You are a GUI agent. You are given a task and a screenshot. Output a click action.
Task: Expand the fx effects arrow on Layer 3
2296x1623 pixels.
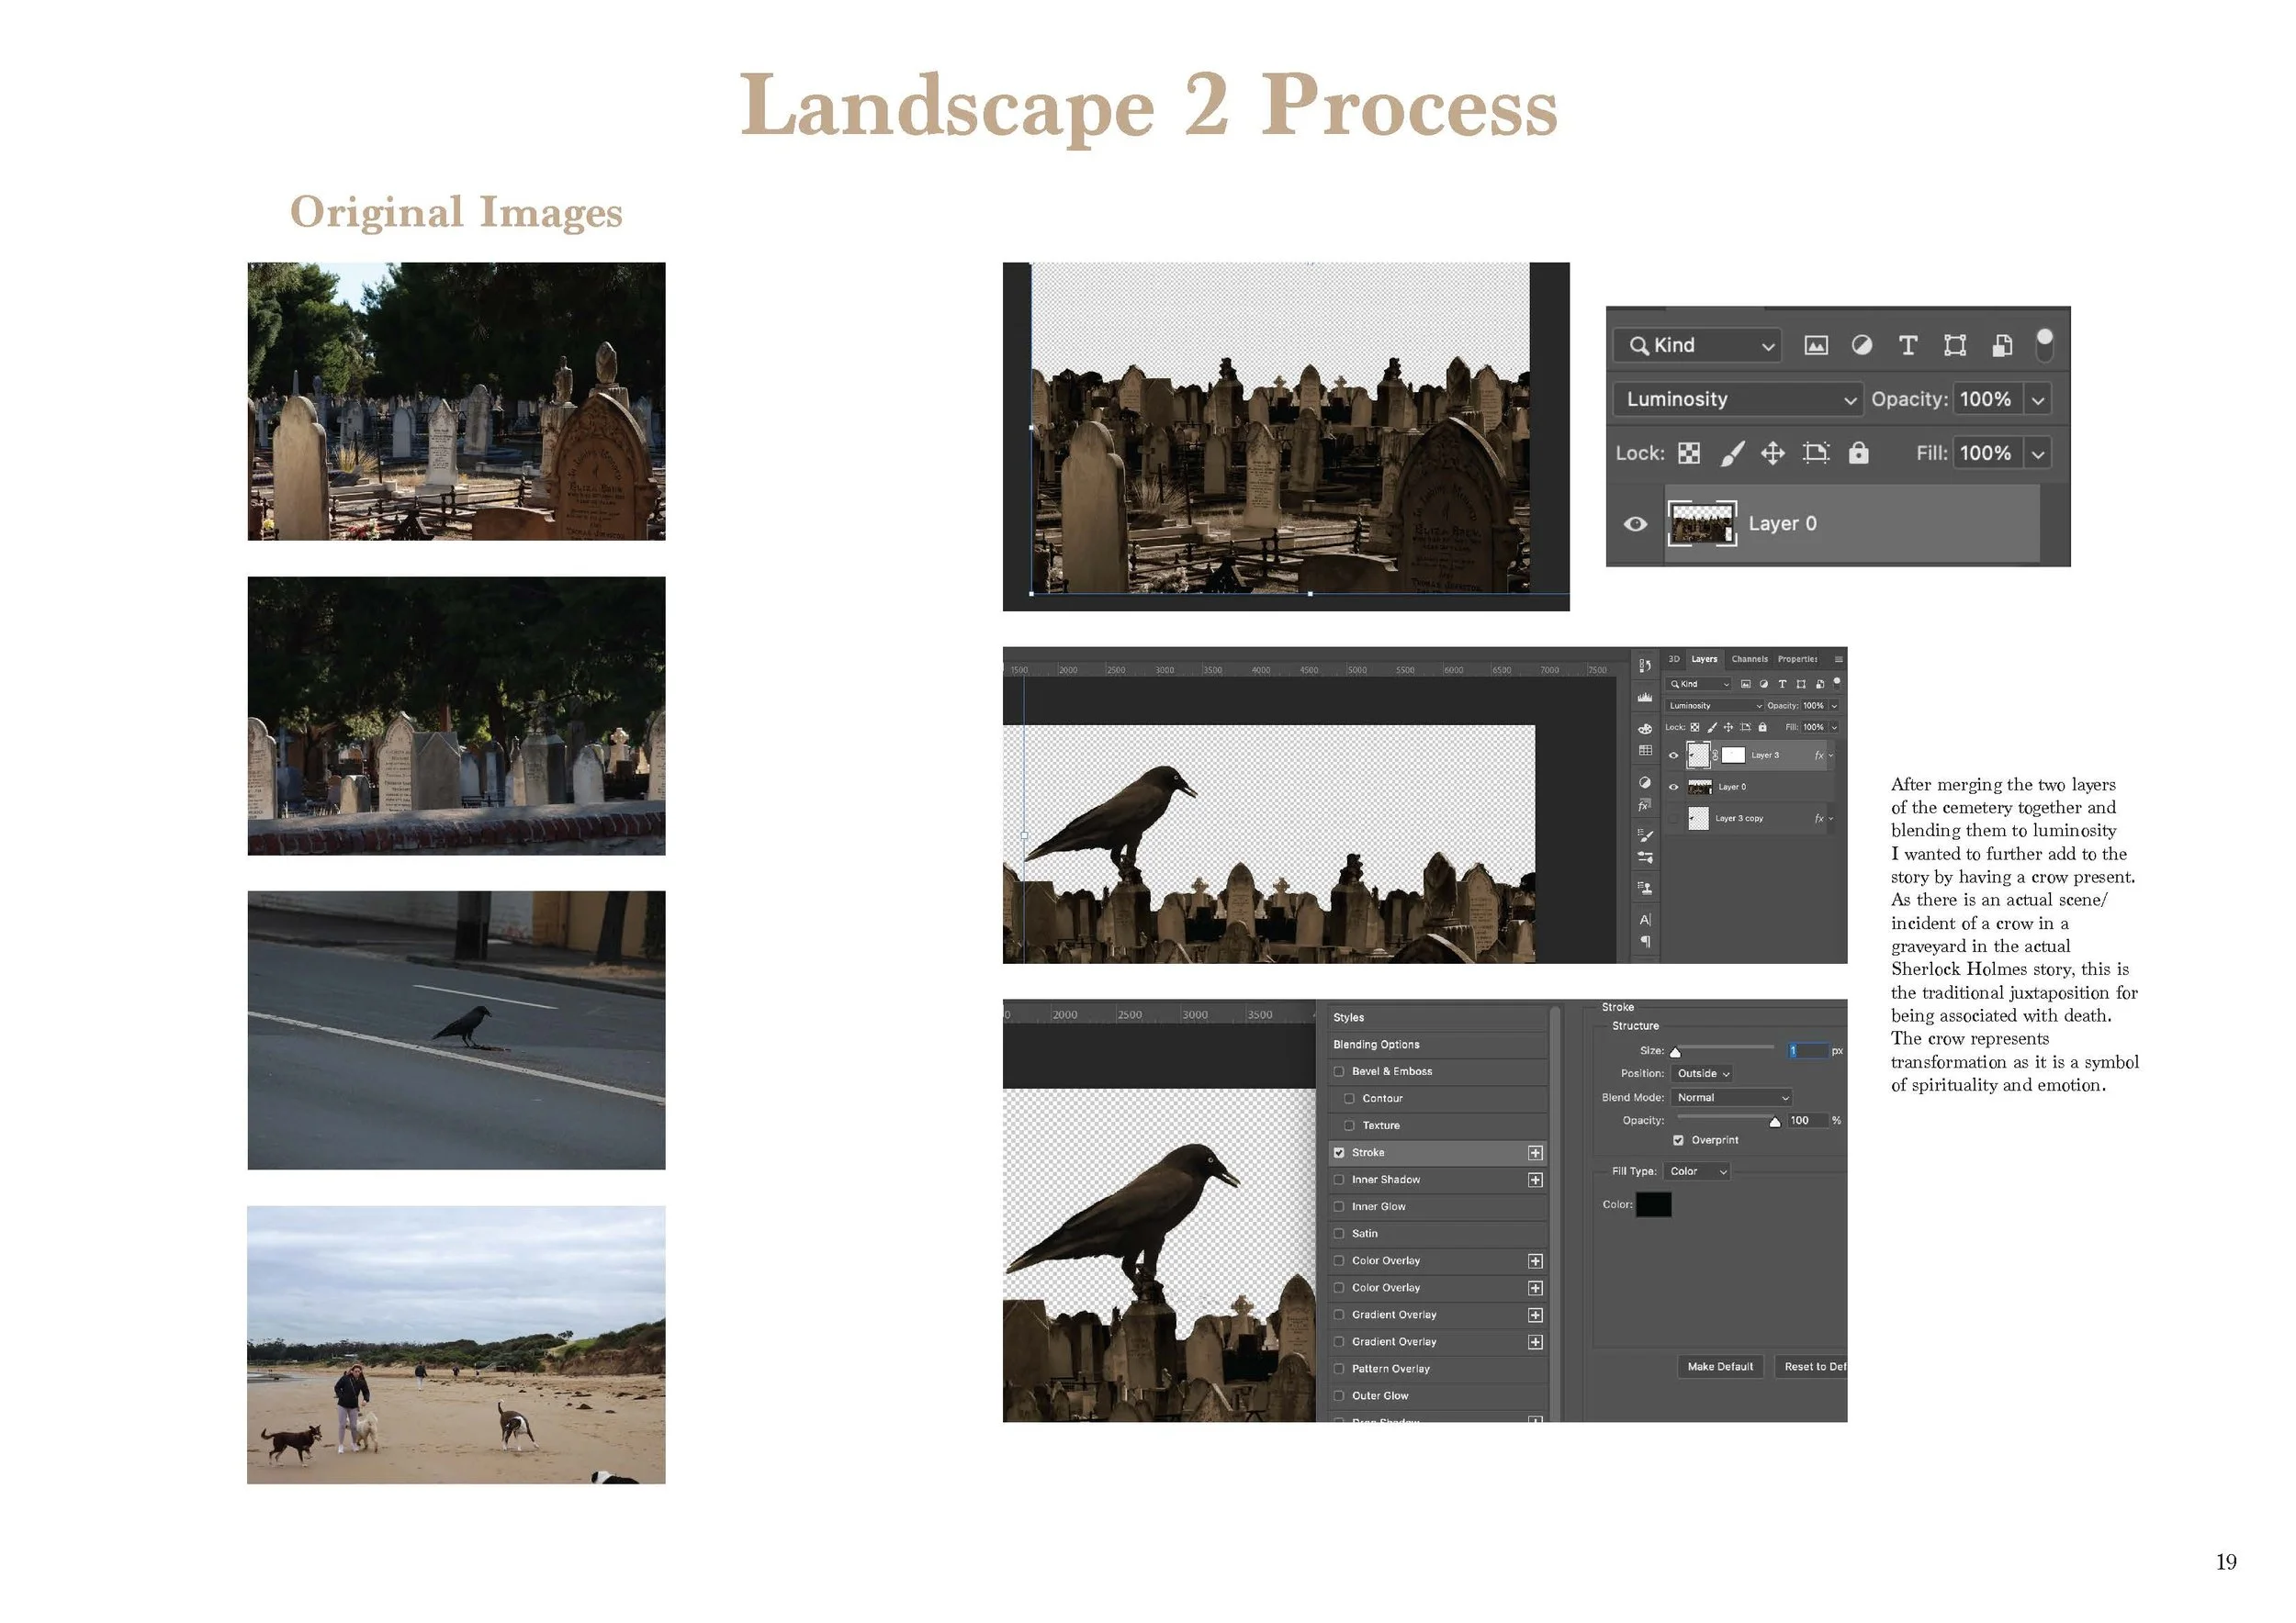[x=1831, y=756]
